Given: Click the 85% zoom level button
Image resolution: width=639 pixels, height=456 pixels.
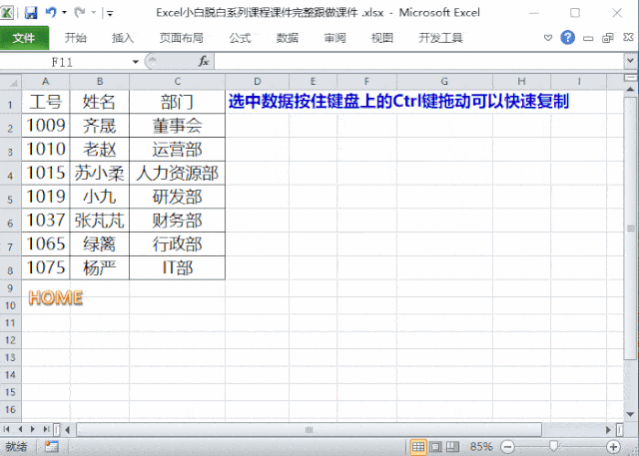Looking at the screenshot, I should (x=481, y=447).
